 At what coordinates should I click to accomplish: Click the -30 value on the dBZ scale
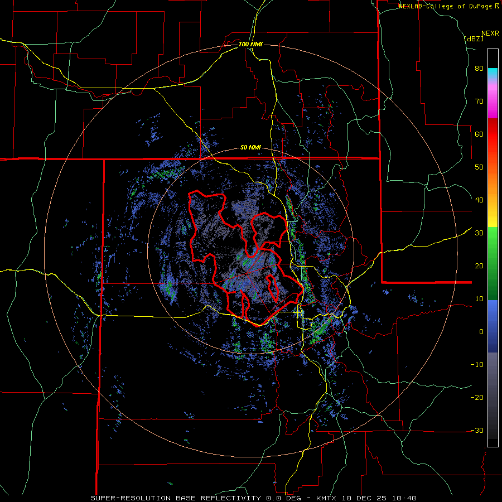pos(477,430)
